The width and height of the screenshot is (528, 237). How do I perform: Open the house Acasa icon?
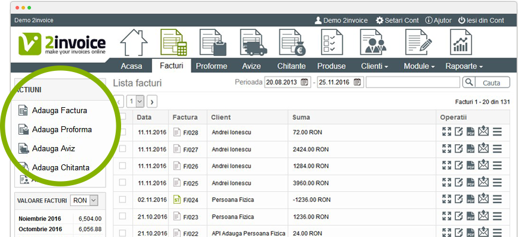tap(134, 42)
